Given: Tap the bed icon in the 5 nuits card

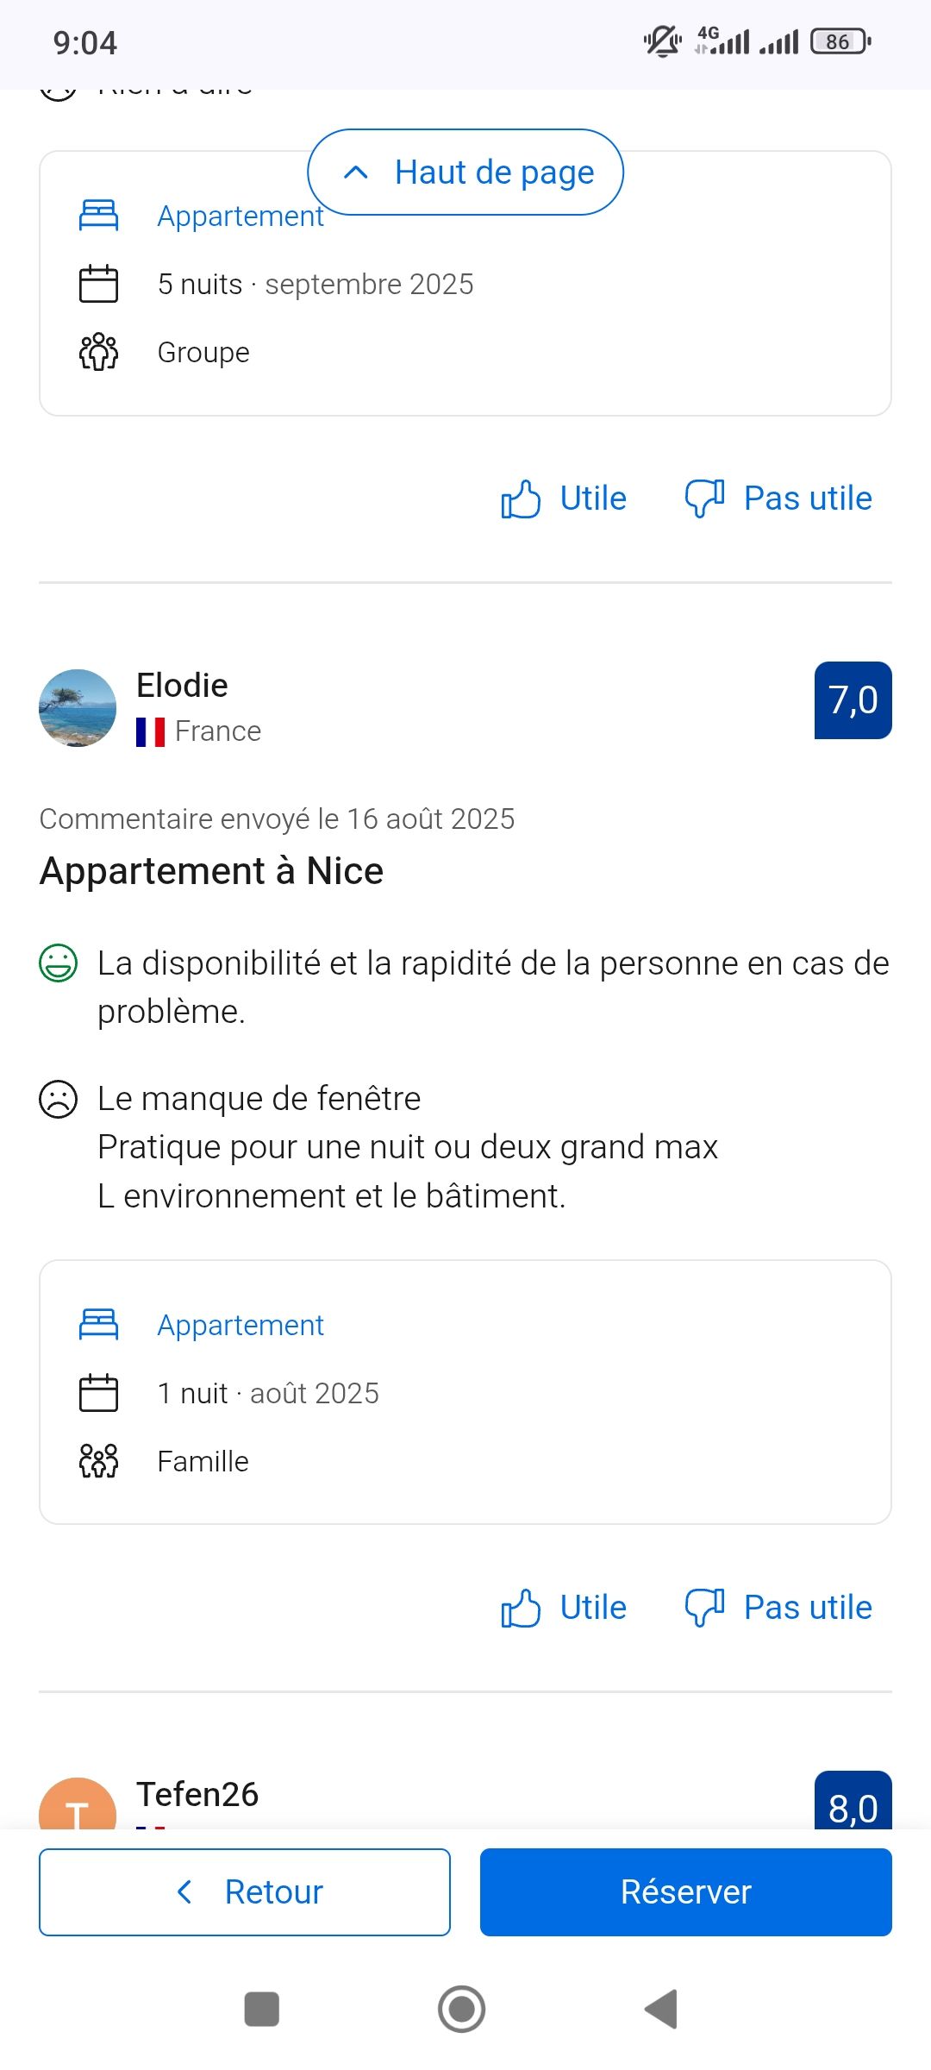Looking at the screenshot, I should (98, 216).
